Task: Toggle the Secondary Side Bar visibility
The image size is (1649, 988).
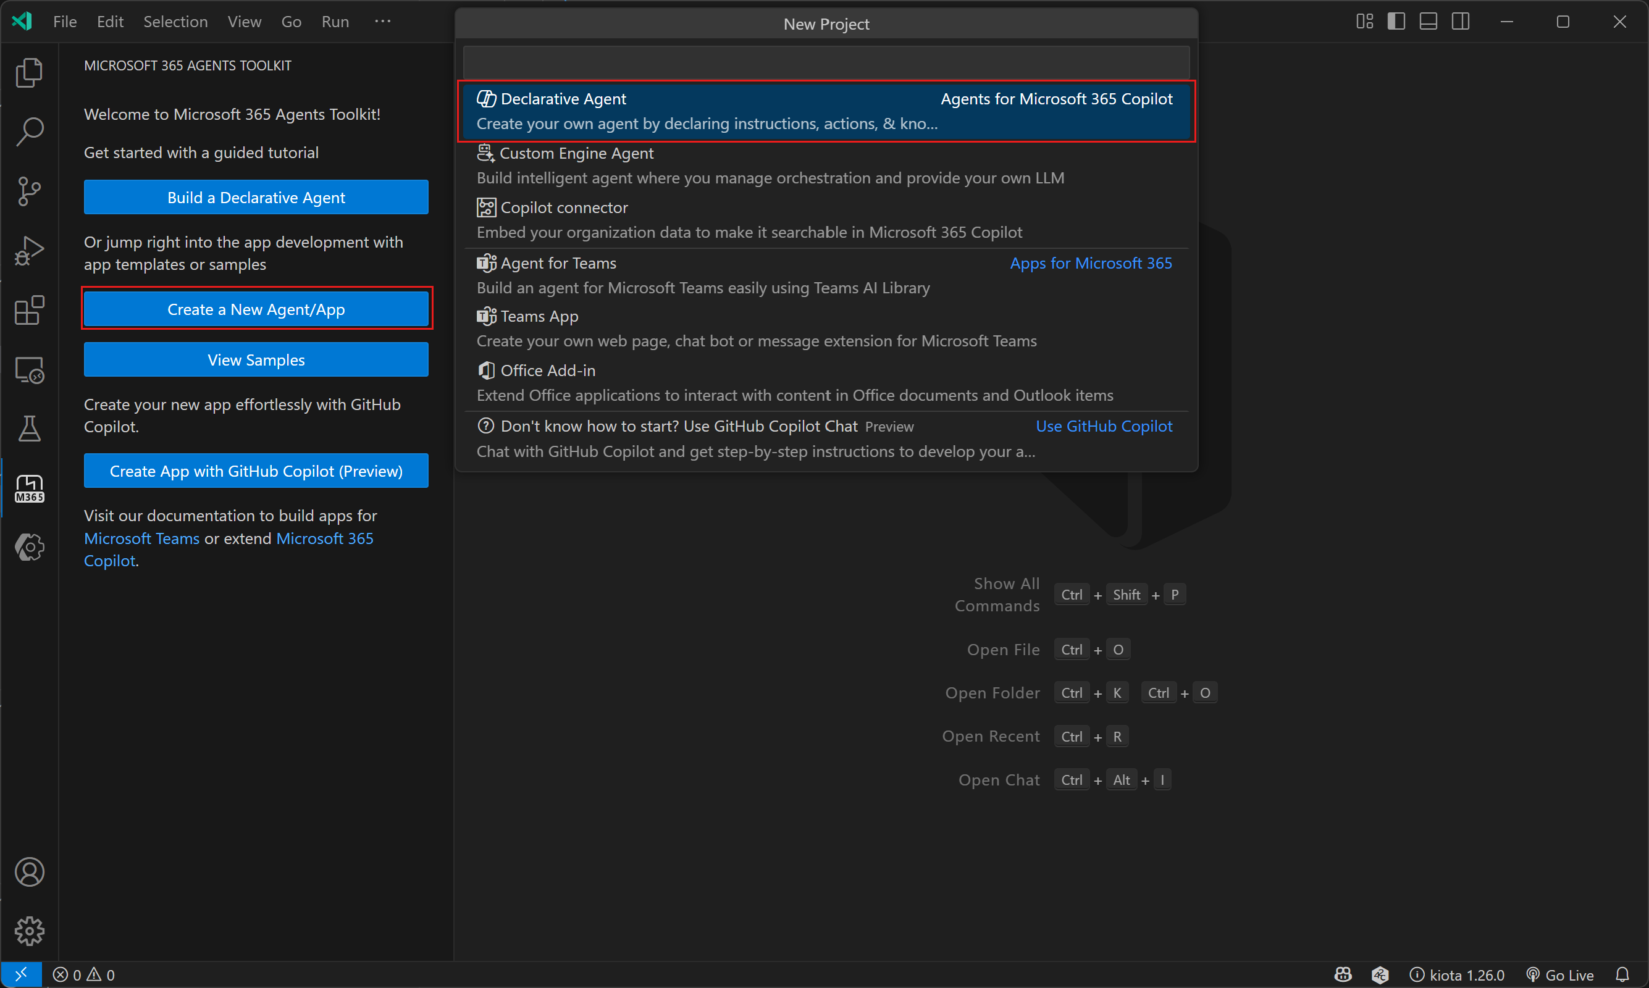Action: click(x=1461, y=22)
